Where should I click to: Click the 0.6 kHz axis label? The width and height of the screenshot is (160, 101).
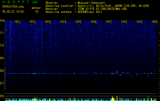click(x=2, y=96)
